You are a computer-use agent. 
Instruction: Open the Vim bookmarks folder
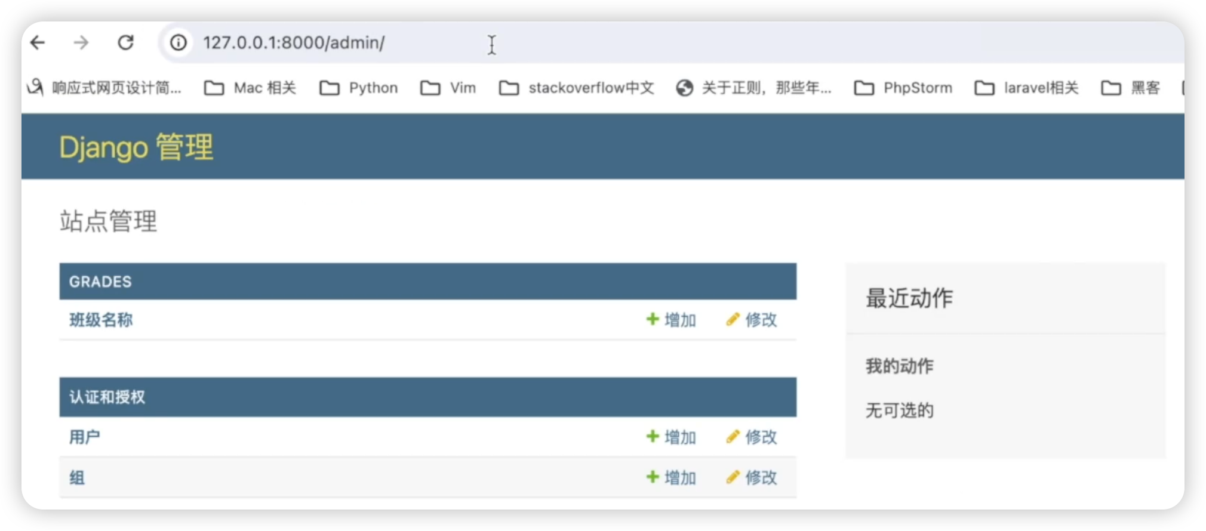(x=449, y=88)
